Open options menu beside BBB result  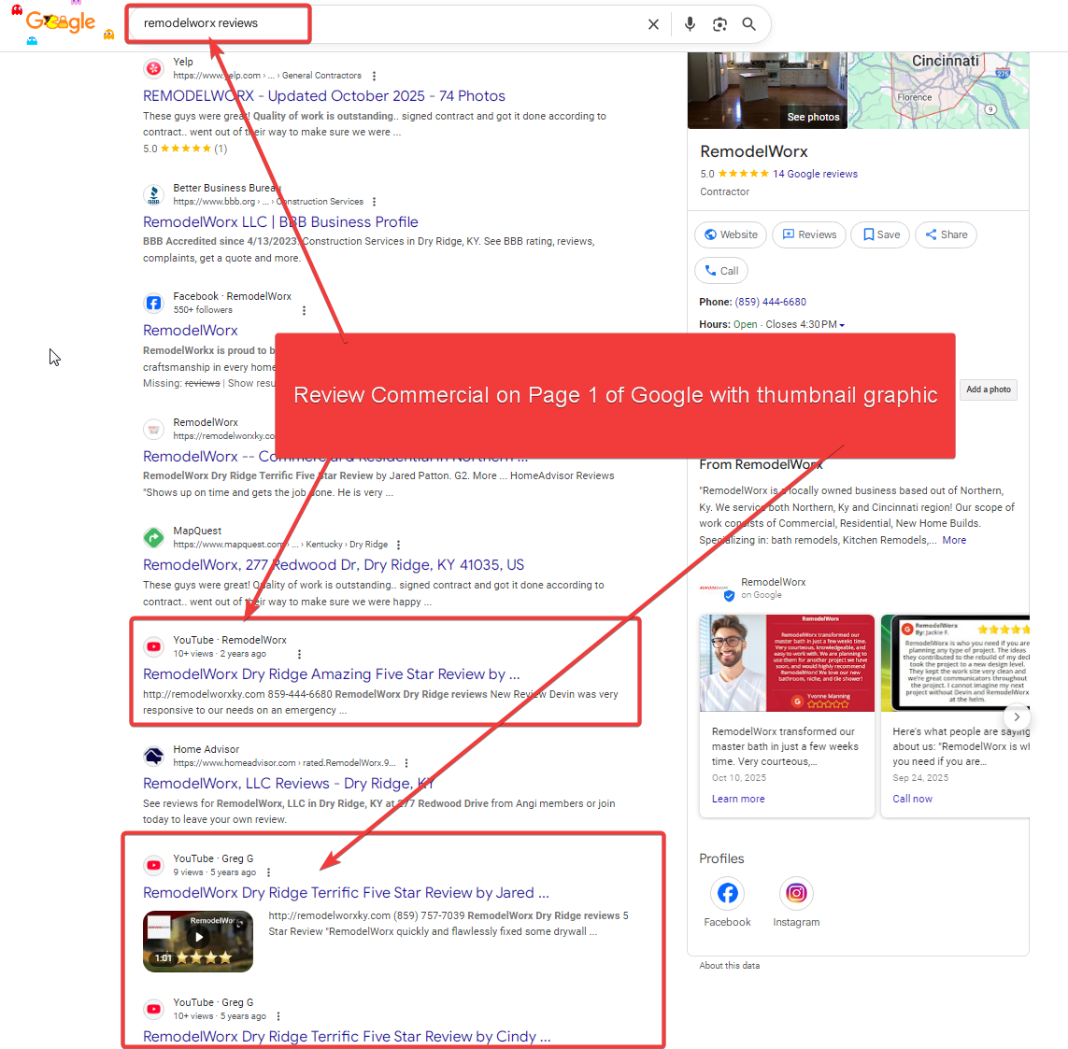coord(374,202)
